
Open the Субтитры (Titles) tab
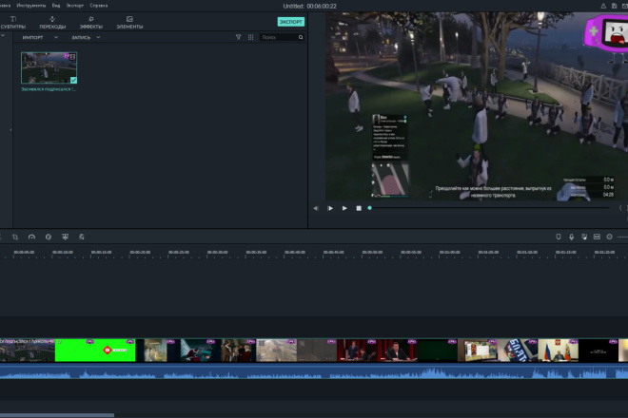[x=12, y=23]
